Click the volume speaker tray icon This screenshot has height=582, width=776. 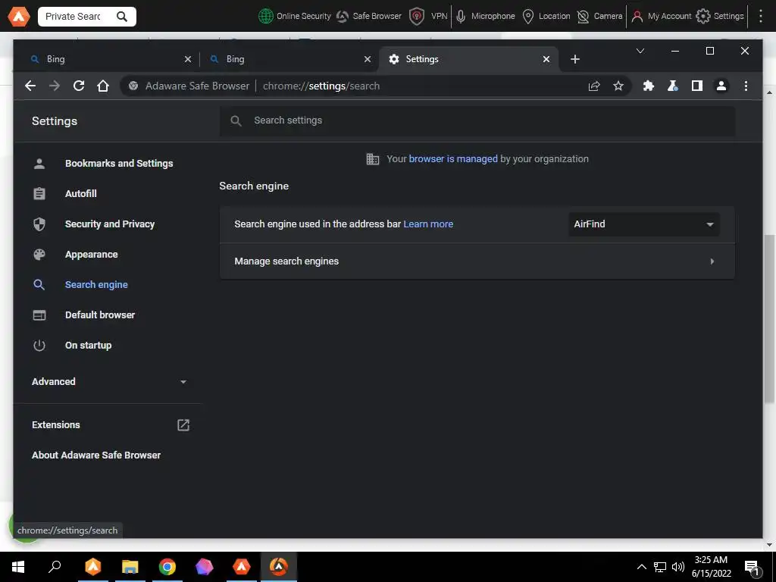point(678,567)
